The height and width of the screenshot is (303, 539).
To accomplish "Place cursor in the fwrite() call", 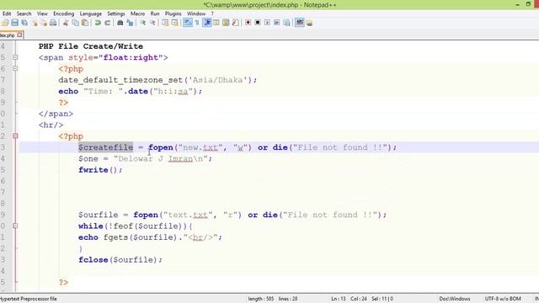I will click(100, 170).
